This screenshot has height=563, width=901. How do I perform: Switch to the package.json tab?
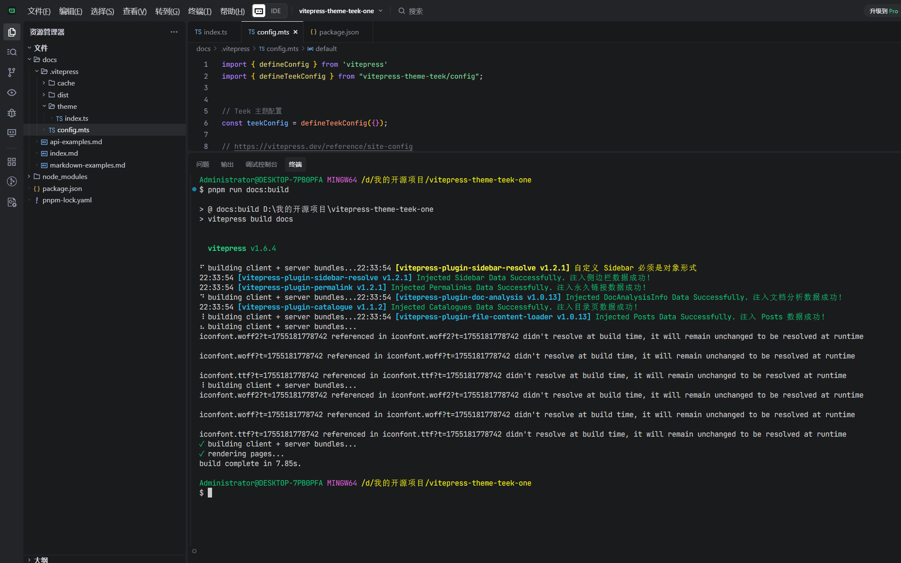click(x=335, y=32)
